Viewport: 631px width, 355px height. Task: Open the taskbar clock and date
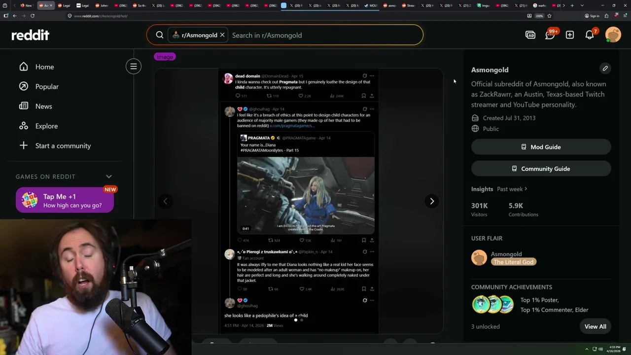pyautogui.click(x=615, y=349)
